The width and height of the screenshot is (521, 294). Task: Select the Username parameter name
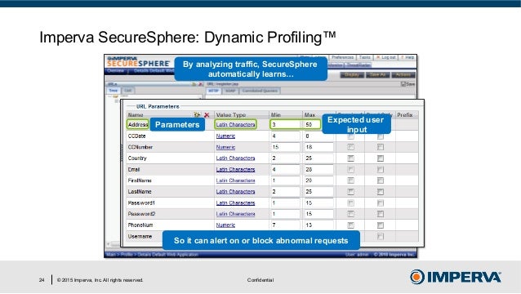click(140, 237)
